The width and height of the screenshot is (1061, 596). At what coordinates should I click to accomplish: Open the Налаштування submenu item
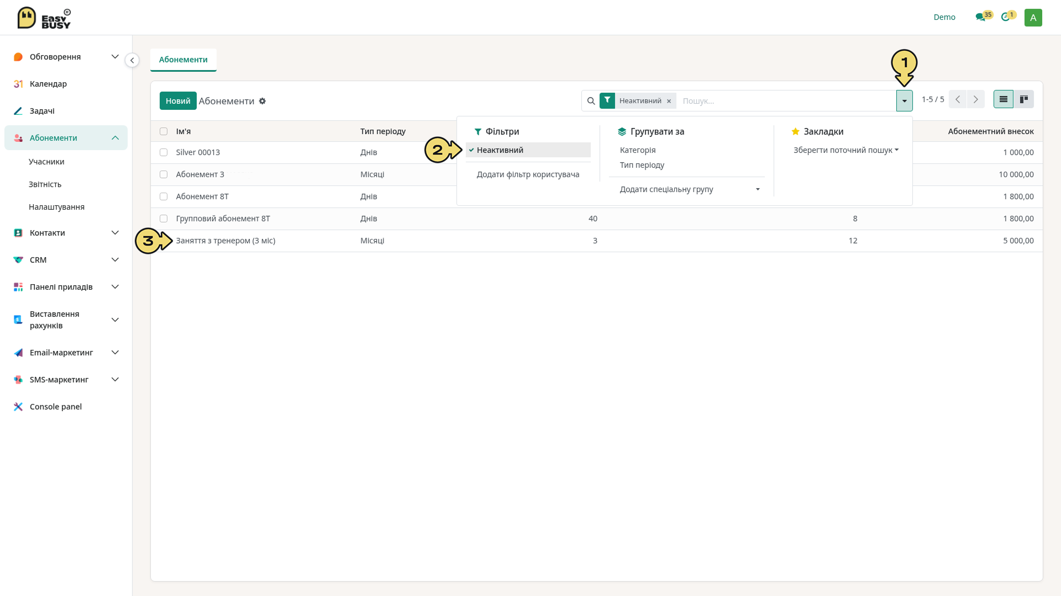(x=56, y=207)
